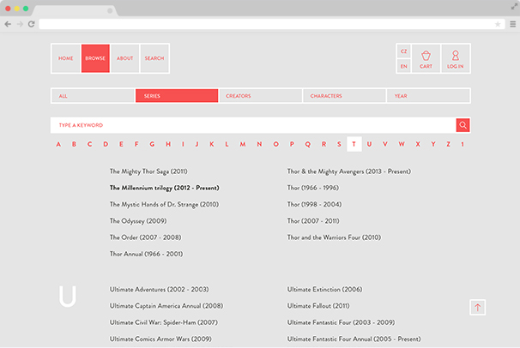The image size is (520, 348).
Task: Reload the page in the browser
Action: point(31,24)
